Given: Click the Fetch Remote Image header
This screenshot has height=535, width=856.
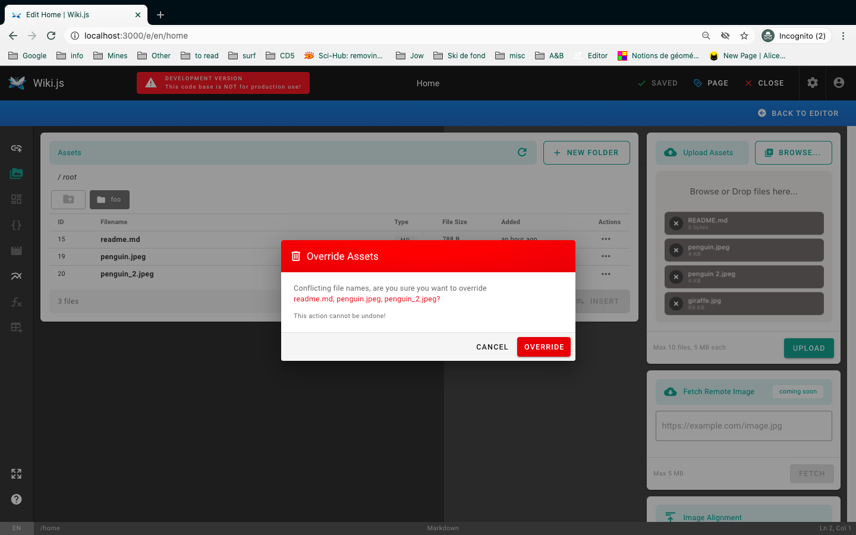Looking at the screenshot, I should coord(744,392).
